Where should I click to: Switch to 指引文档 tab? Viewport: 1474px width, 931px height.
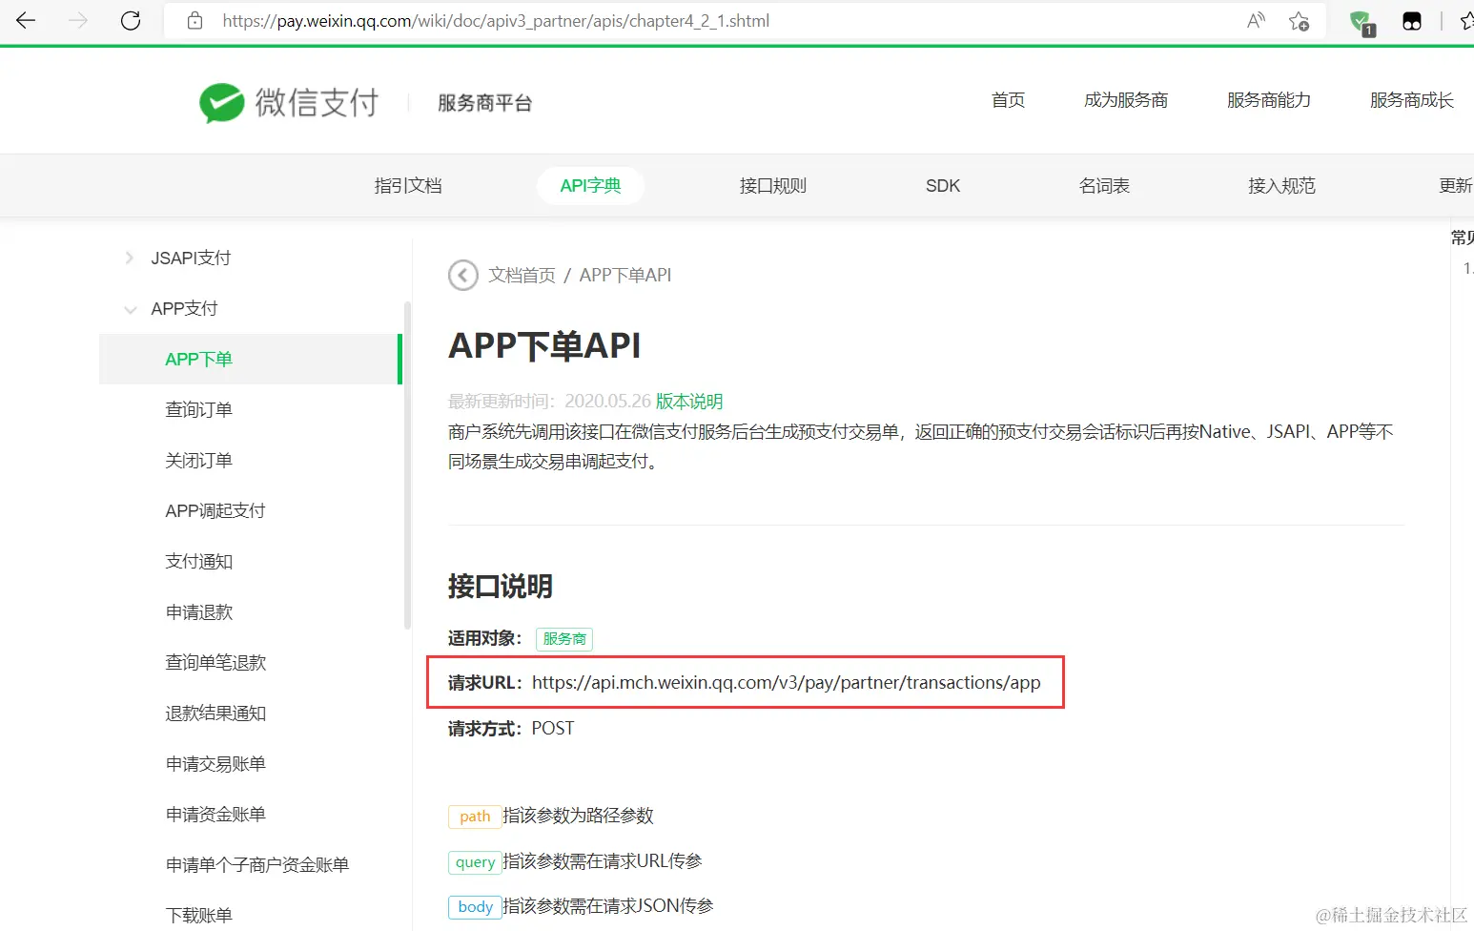point(408,185)
